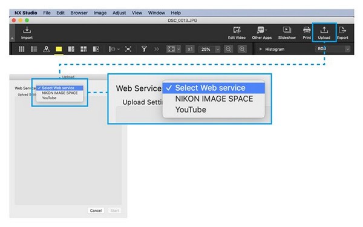Start a Slideshow from the toolbar

[287, 33]
